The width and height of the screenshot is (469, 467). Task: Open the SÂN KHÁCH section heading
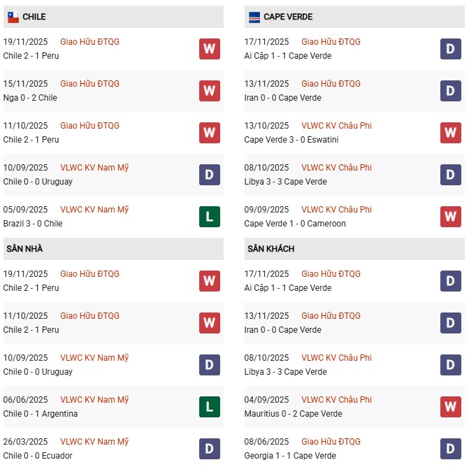[x=270, y=249]
